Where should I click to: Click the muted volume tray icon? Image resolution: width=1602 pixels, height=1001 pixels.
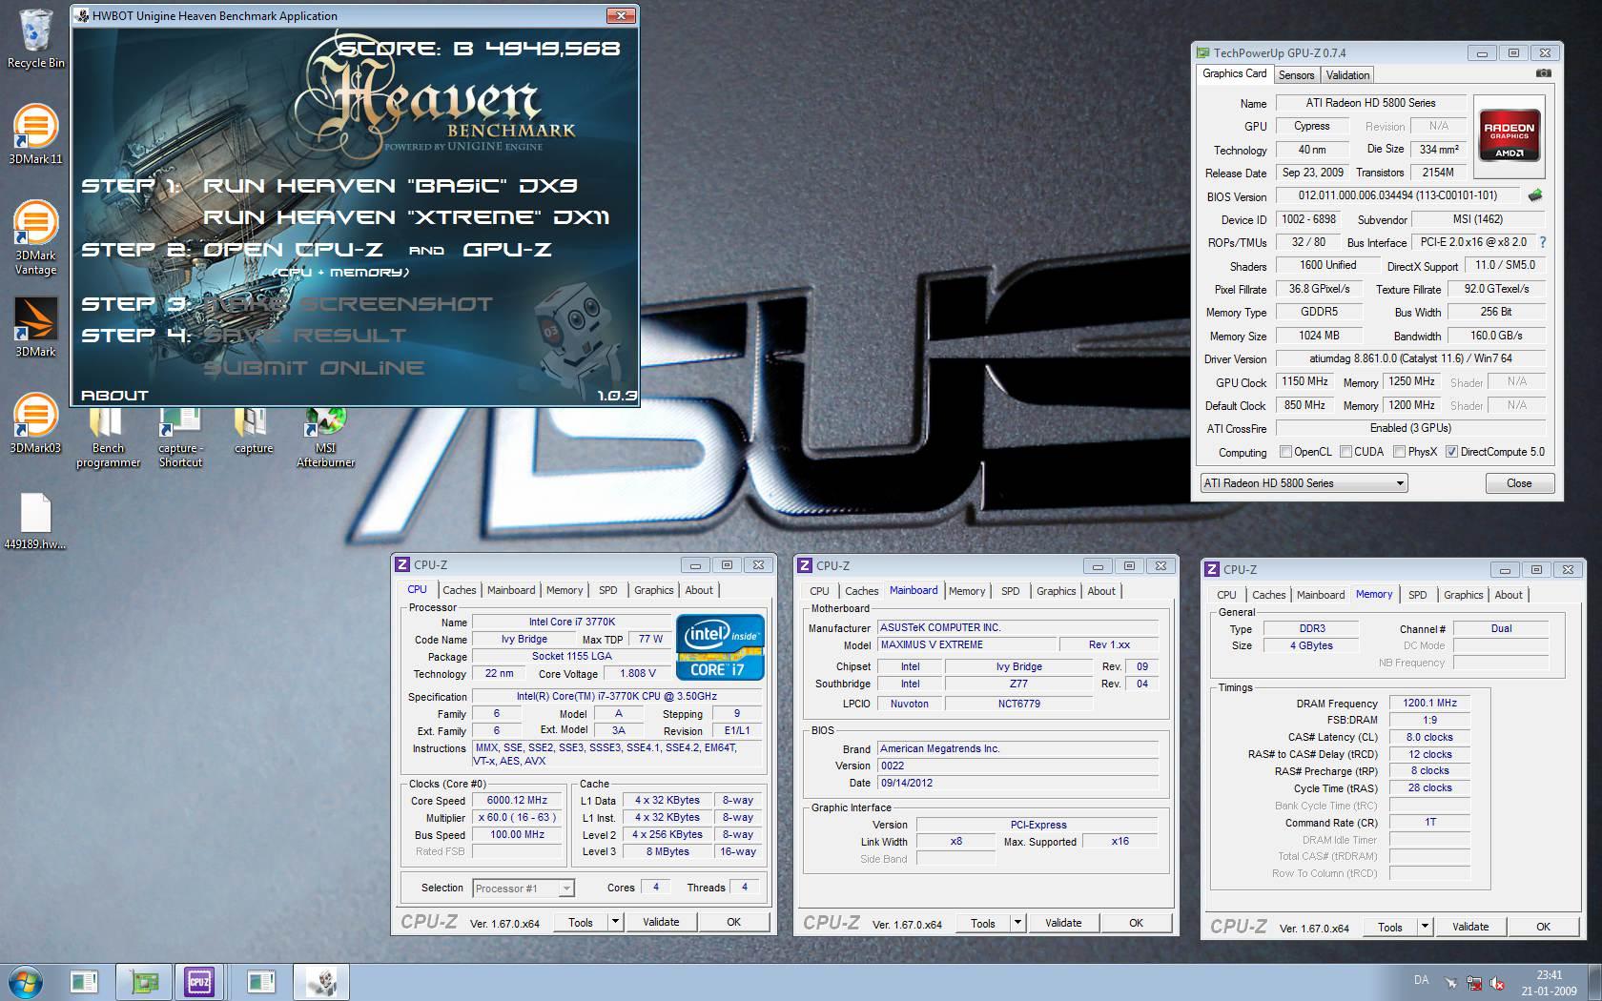1497,982
